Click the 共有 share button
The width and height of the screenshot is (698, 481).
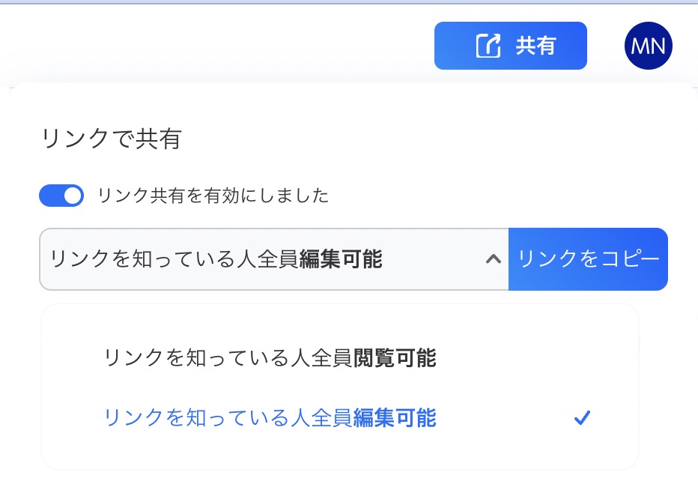click(x=510, y=46)
